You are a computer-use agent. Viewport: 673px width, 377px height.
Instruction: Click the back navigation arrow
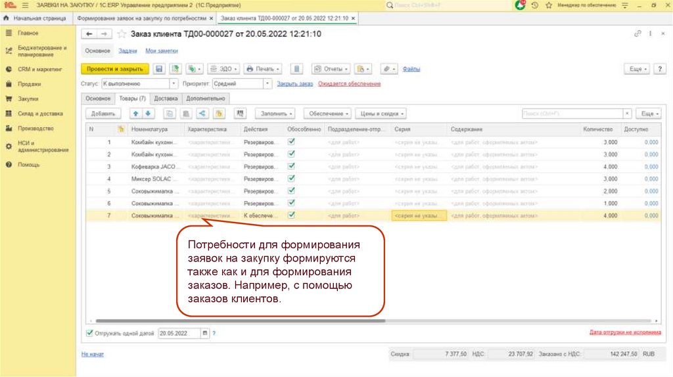[x=90, y=34]
